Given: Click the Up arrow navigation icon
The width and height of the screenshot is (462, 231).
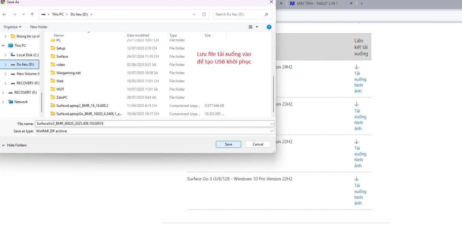Looking at the screenshot, I should click(x=32, y=14).
